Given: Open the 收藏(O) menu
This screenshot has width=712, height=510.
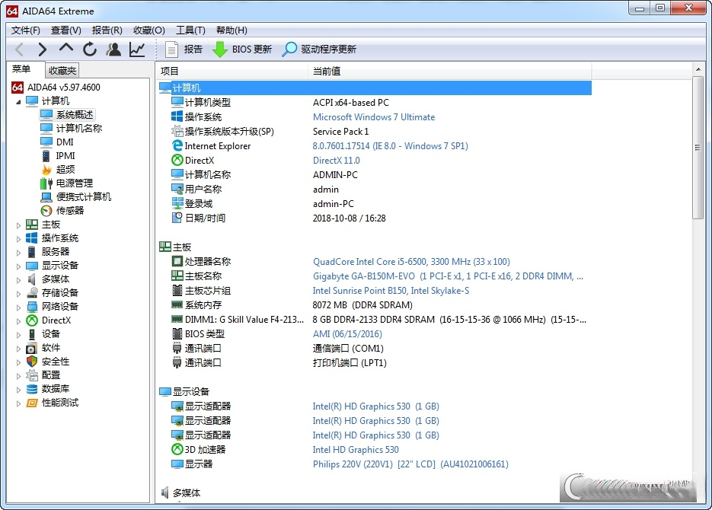Looking at the screenshot, I should point(149,30).
